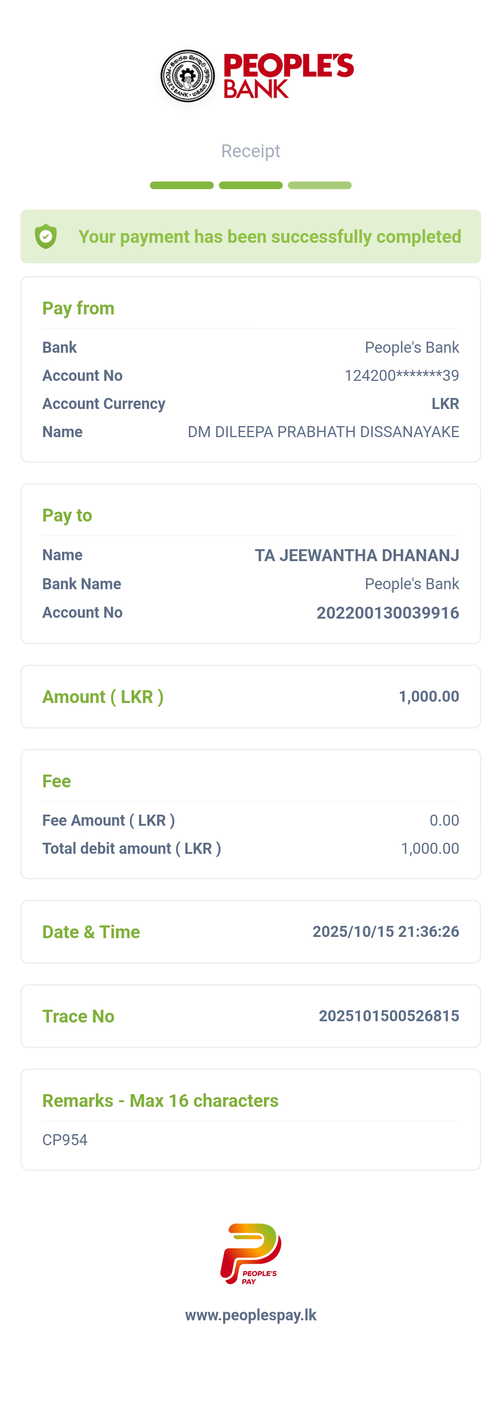502x1406 pixels.
Task: Click the Pay from section heading
Action: 79,308
